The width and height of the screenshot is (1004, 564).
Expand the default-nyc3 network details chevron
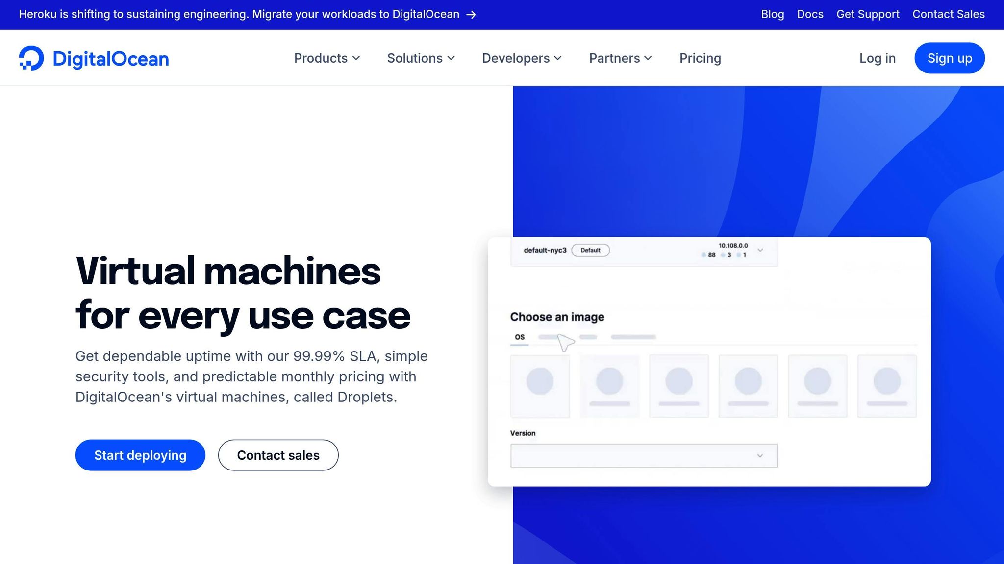[760, 250]
